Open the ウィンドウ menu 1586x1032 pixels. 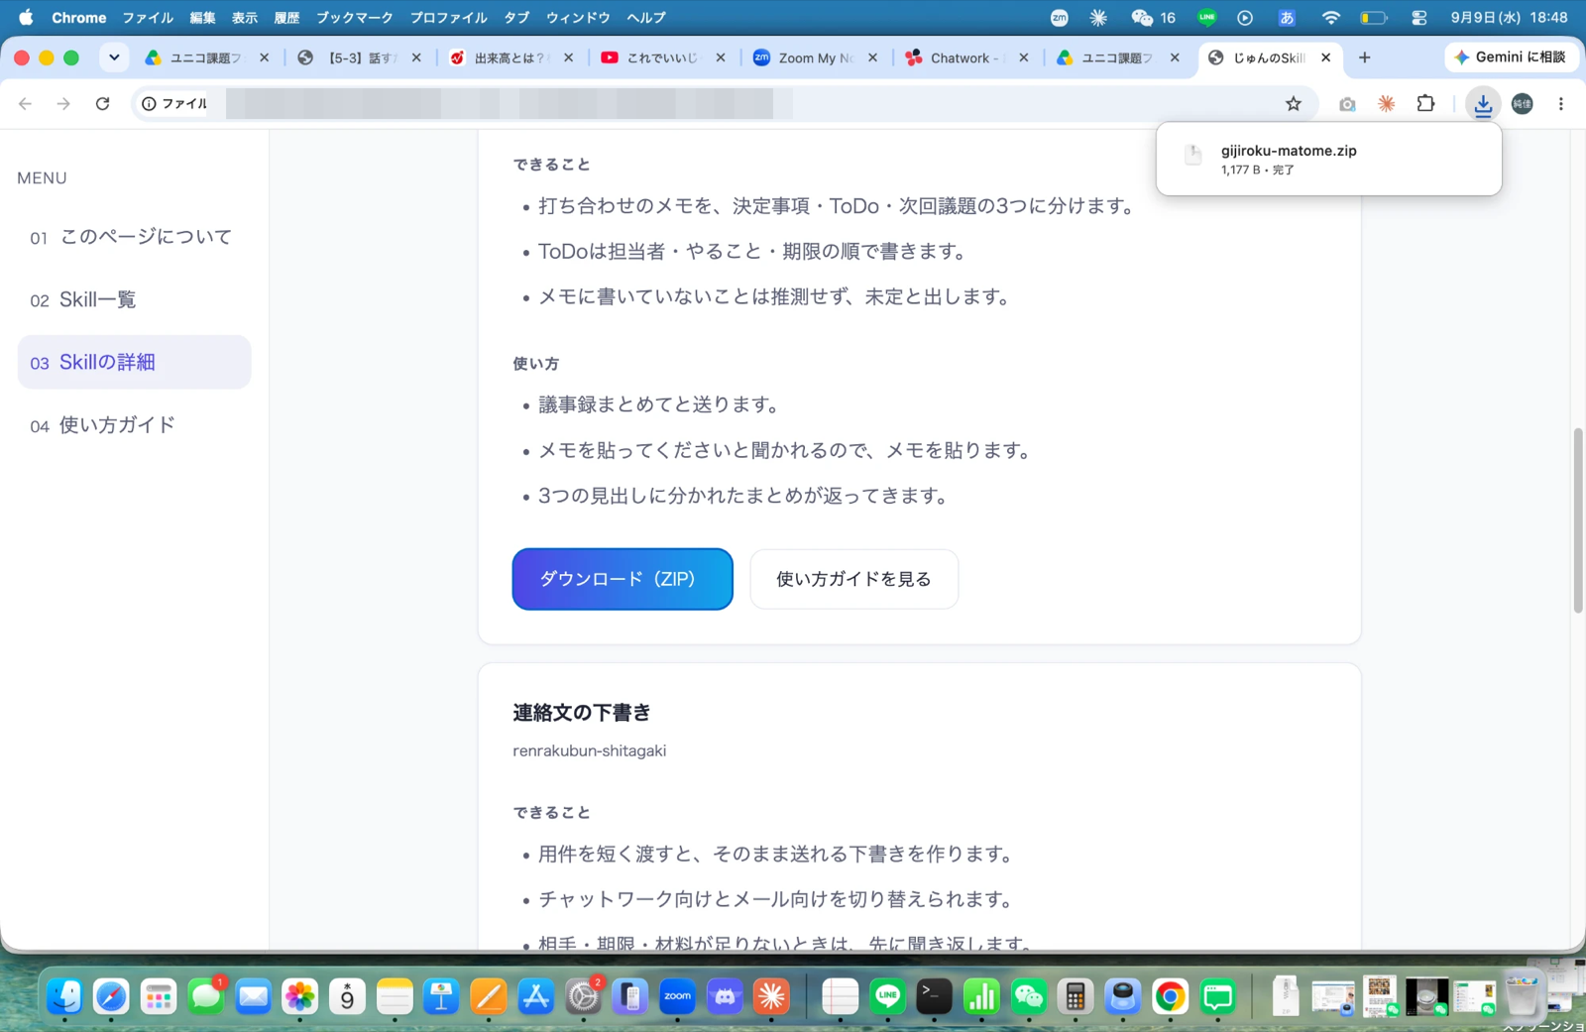point(578,18)
